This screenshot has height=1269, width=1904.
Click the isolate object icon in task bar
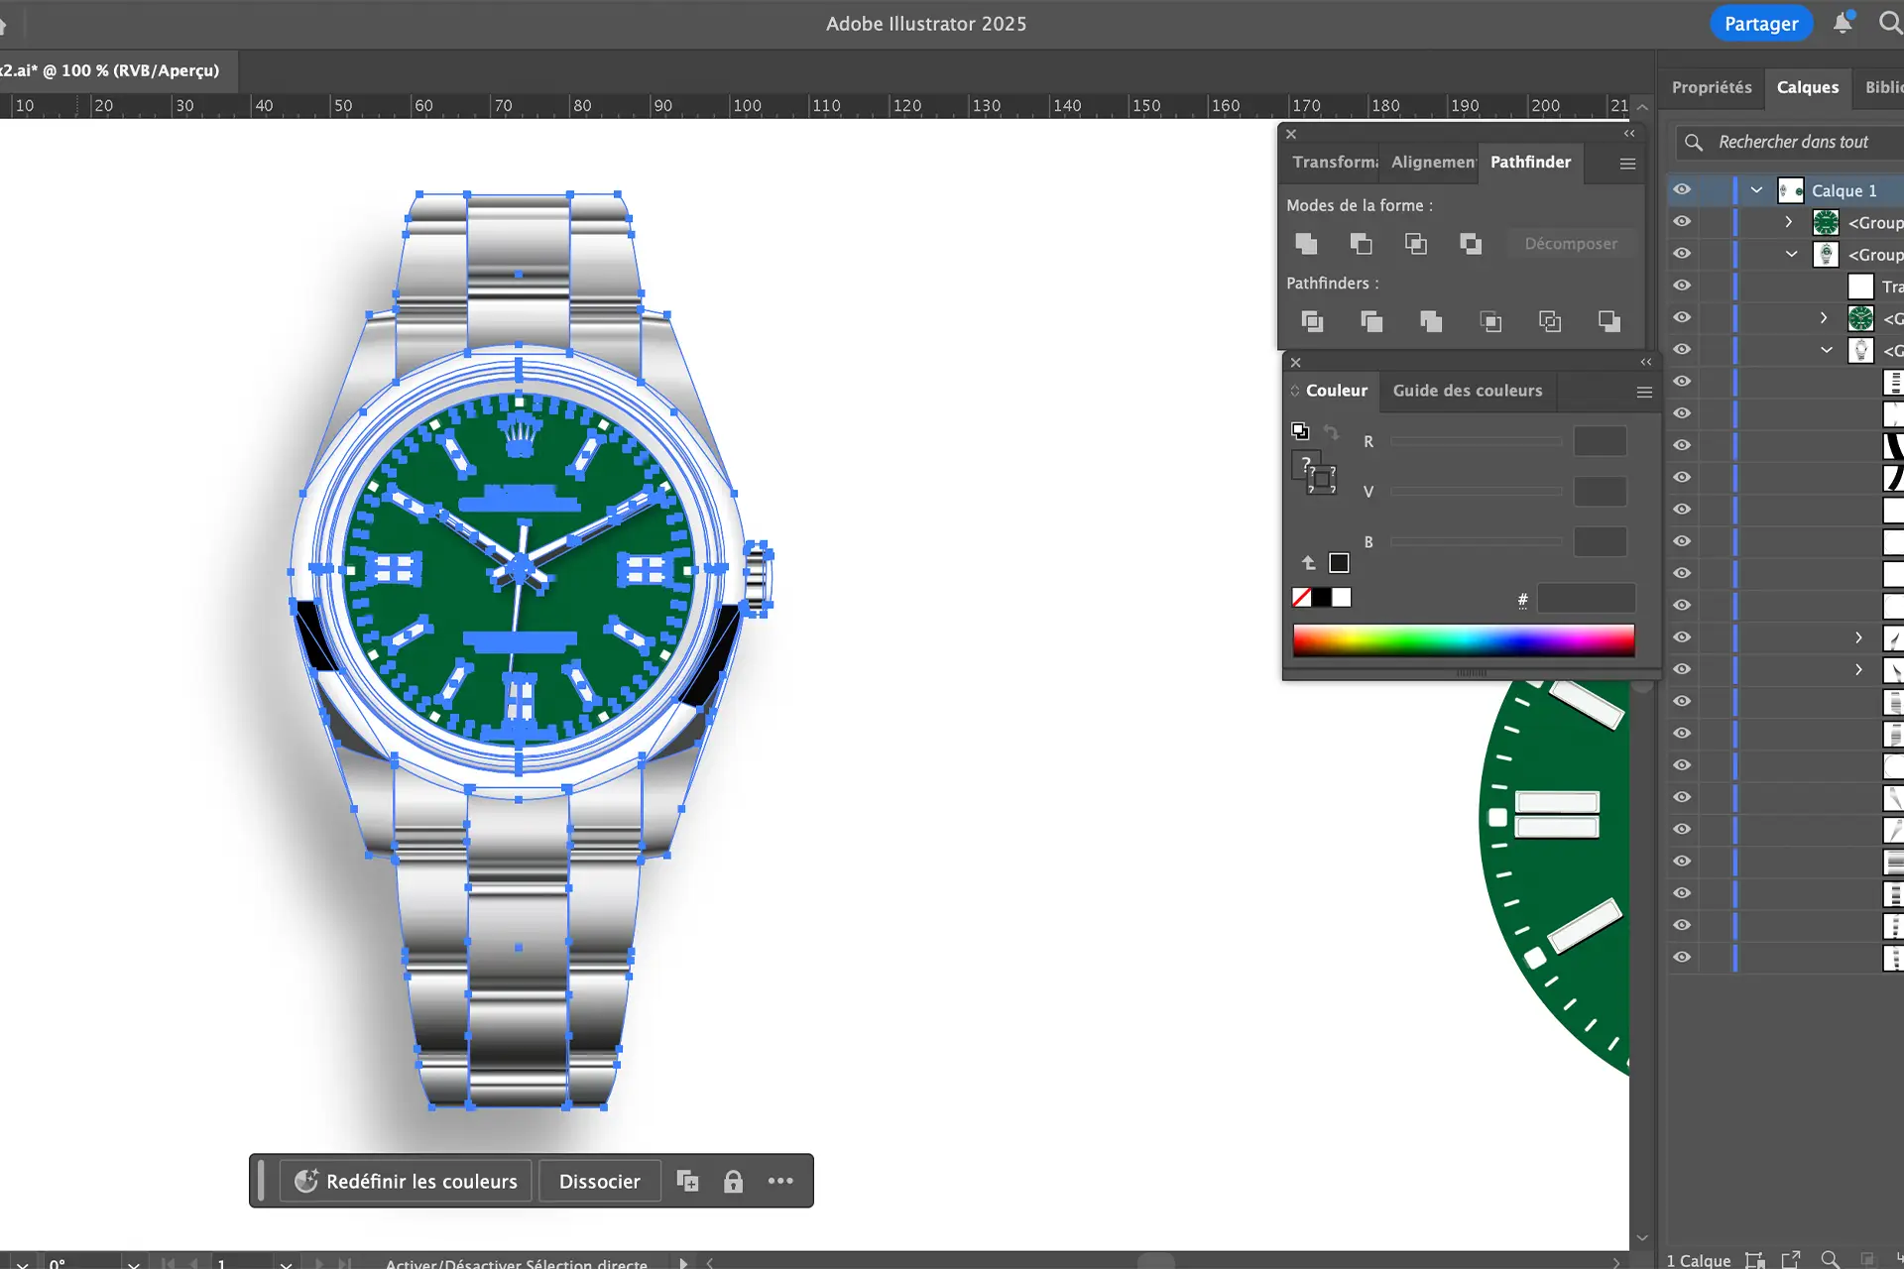687,1181
